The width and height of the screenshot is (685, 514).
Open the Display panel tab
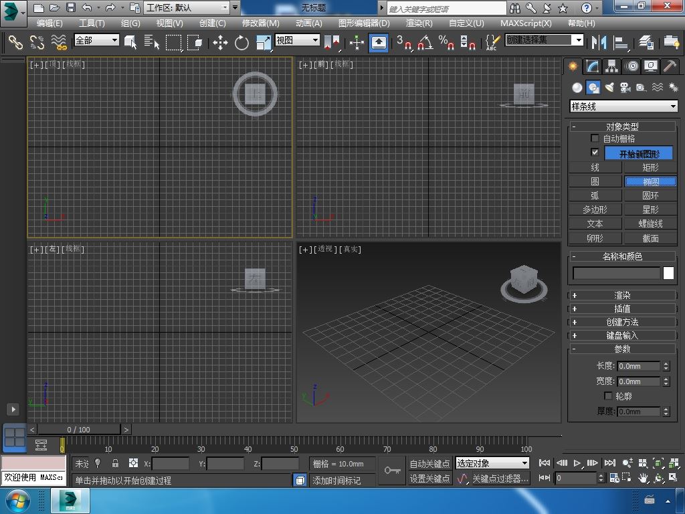(x=651, y=66)
